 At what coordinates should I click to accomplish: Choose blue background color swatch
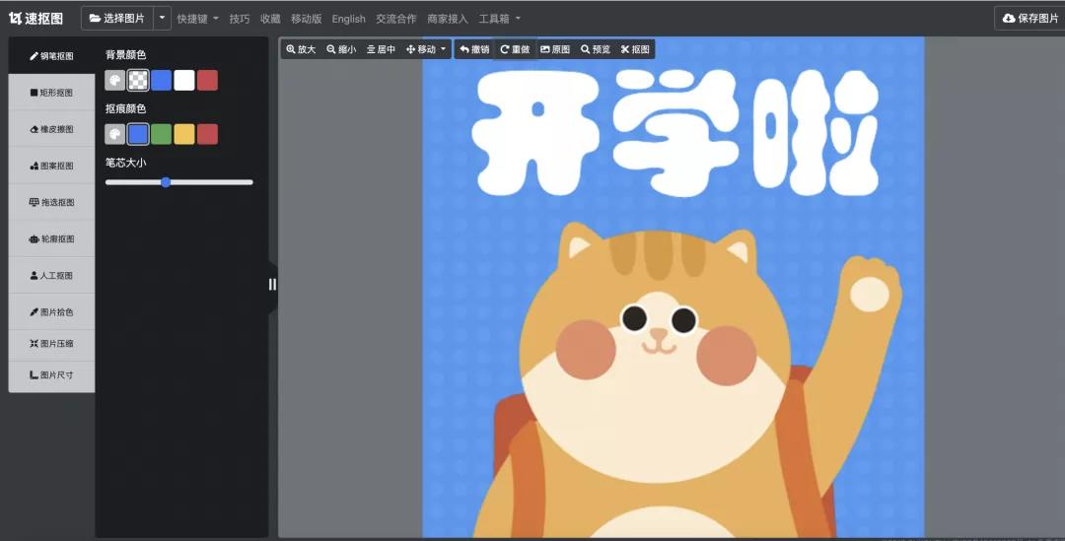click(162, 80)
